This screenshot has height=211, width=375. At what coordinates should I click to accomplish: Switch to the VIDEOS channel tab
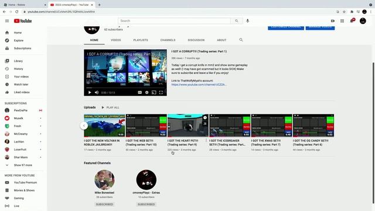point(116,40)
